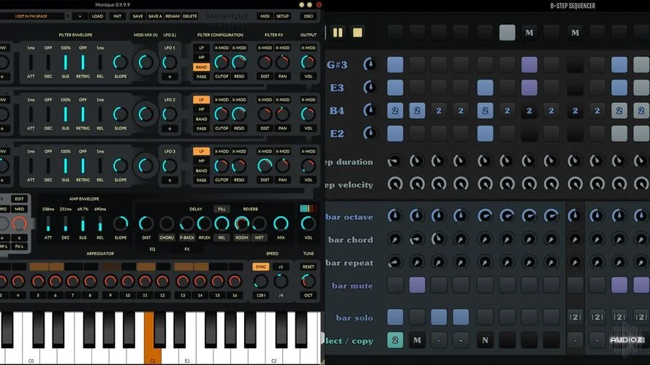The width and height of the screenshot is (650, 365).
Task: Click the CUTOF knob of filter 1
Action: tap(222, 62)
